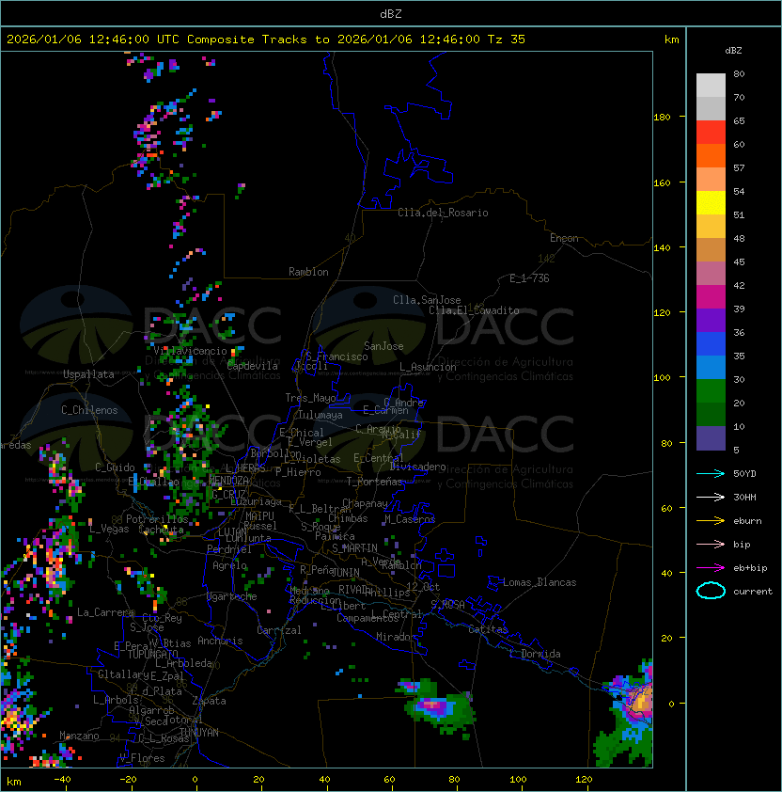Click the light blue 30 to 35 dBZ swatch
The image size is (782, 792).
click(711, 368)
